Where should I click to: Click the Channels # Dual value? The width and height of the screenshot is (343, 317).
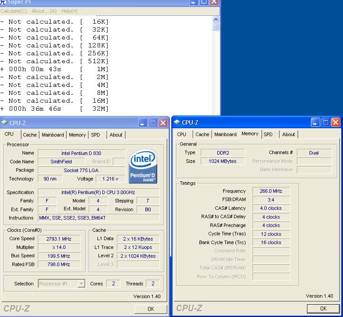pos(314,153)
